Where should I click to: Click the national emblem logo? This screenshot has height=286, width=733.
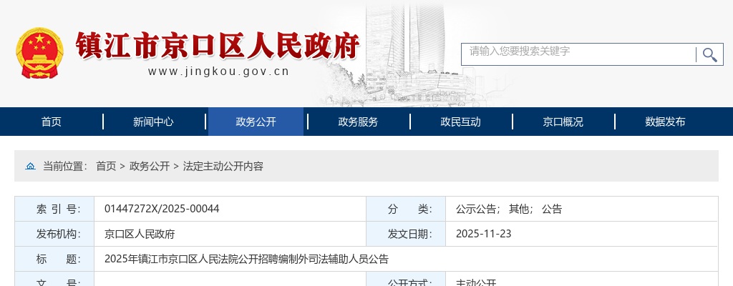(39, 54)
